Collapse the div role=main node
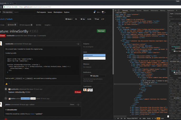The height and width of the screenshot is (120, 181). (x=117, y=28)
